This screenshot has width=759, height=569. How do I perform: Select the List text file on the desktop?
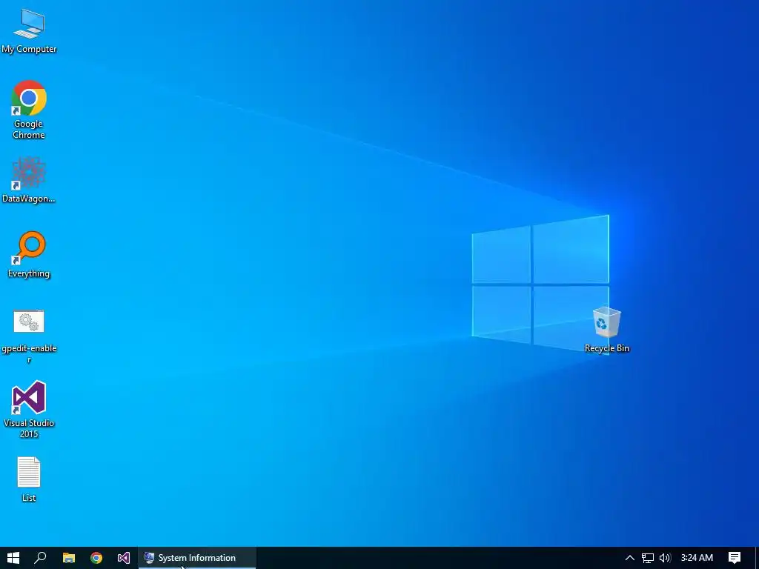(x=29, y=480)
